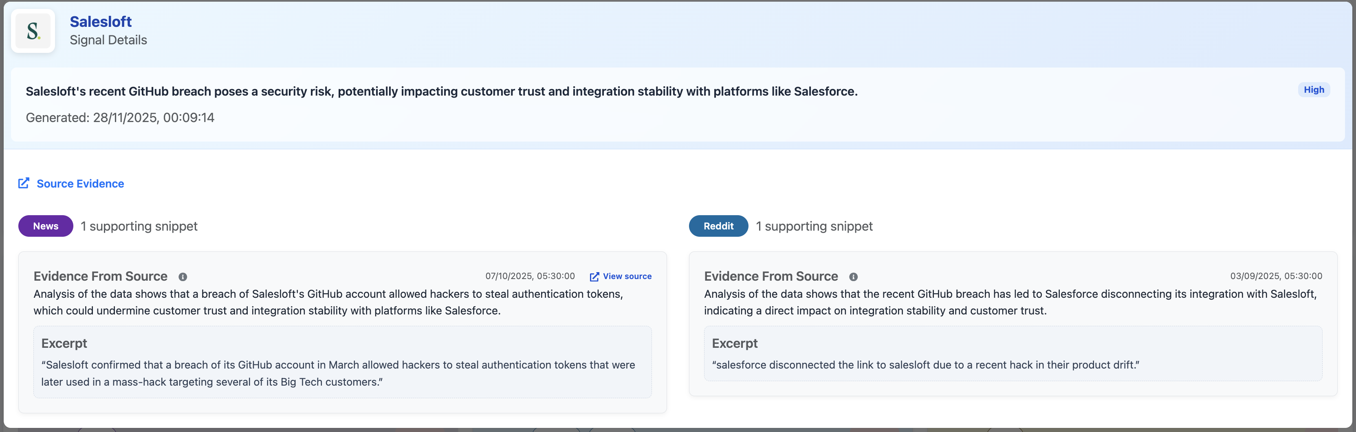Click the 03/09/2025 timestamp on Reddit card
The height and width of the screenshot is (432, 1356).
pos(1275,277)
